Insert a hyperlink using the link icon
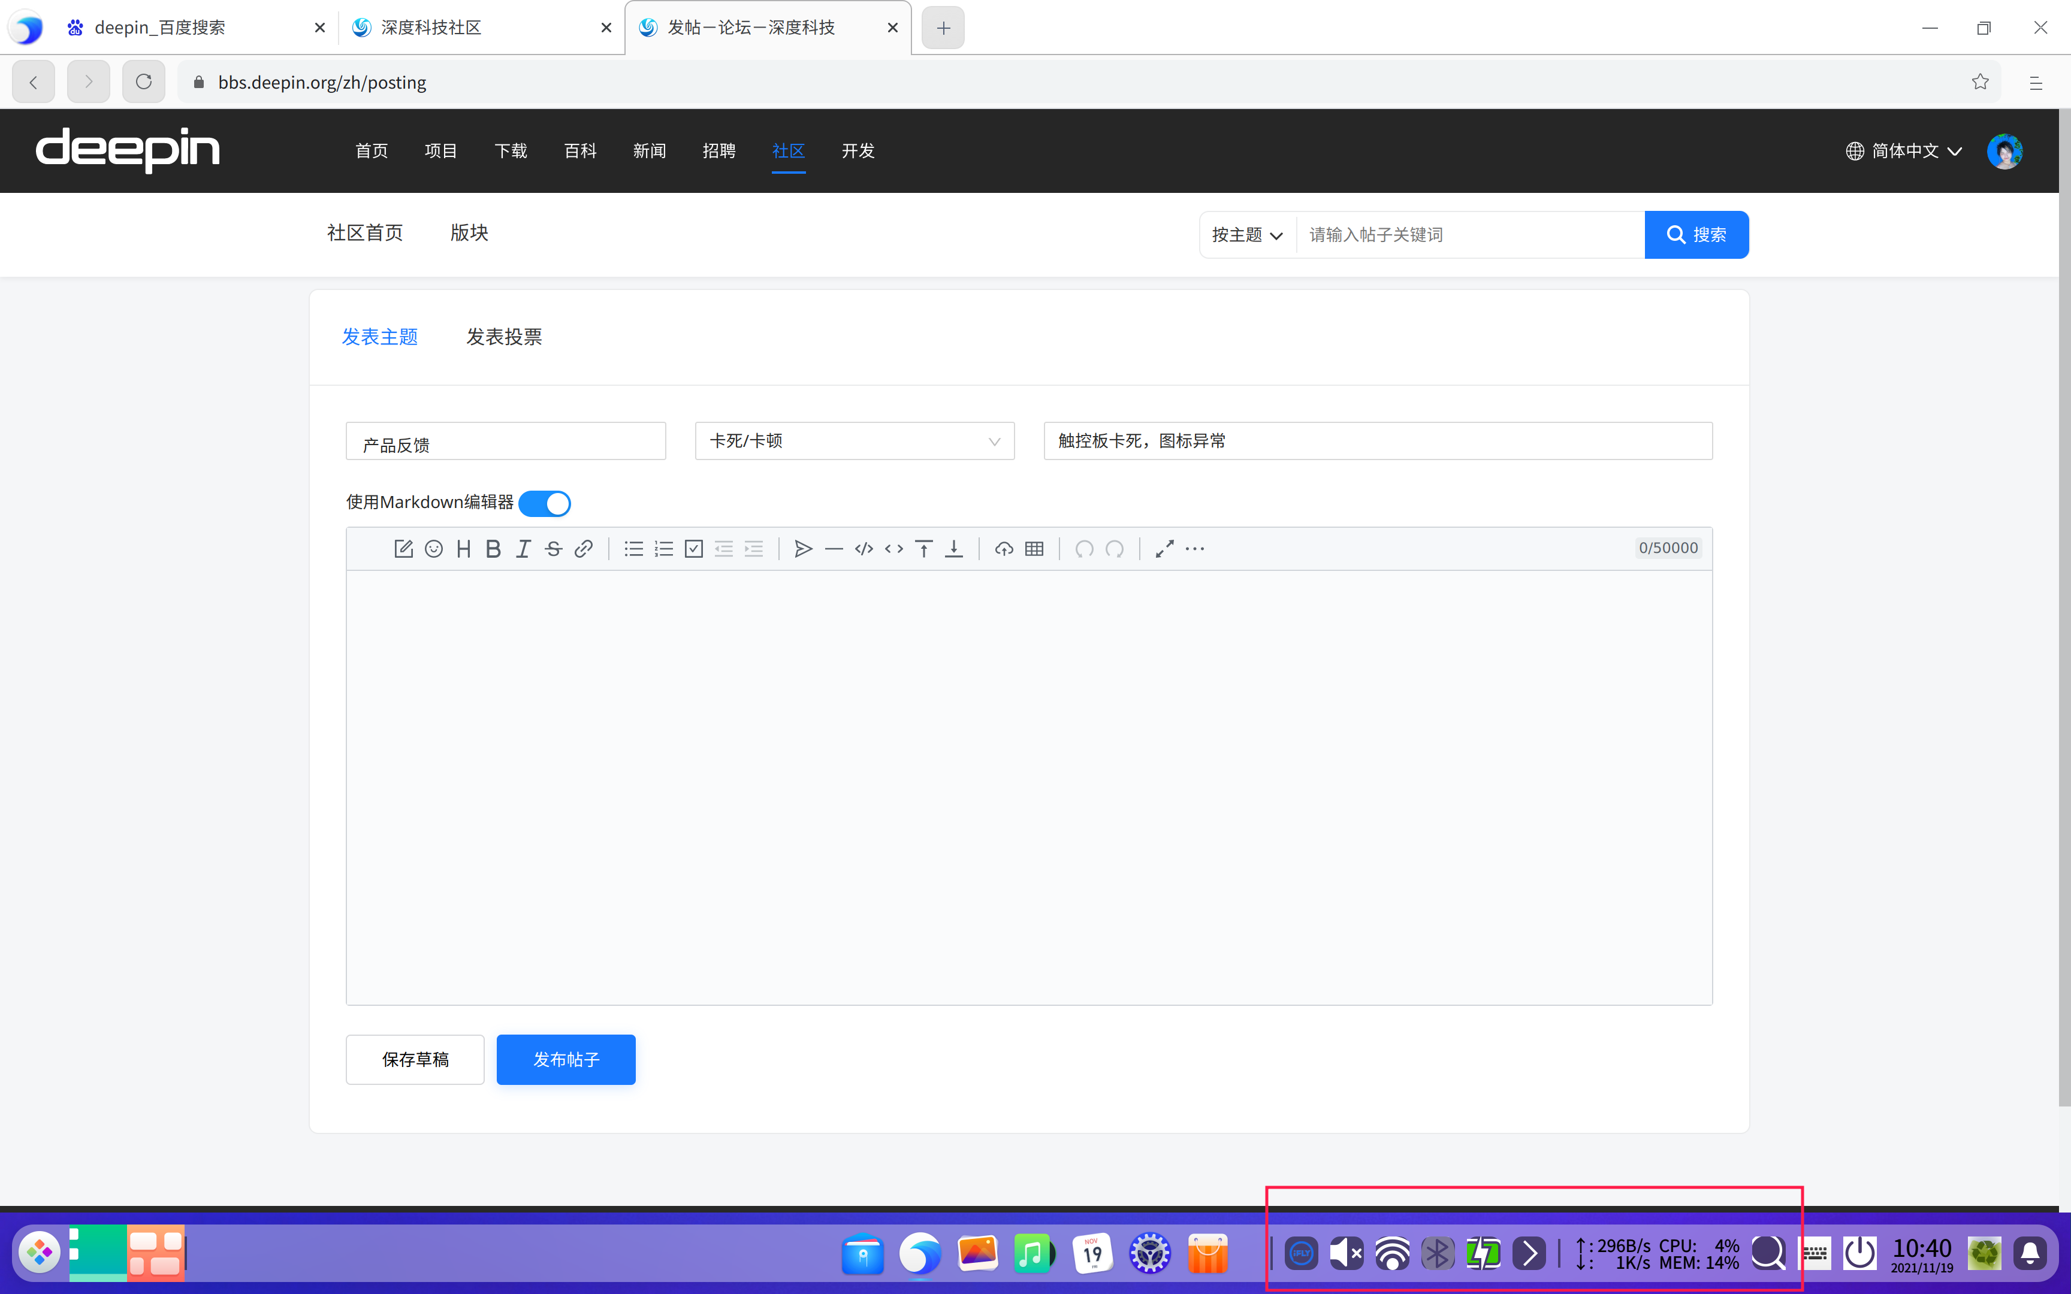The image size is (2071, 1294). pyautogui.click(x=584, y=549)
